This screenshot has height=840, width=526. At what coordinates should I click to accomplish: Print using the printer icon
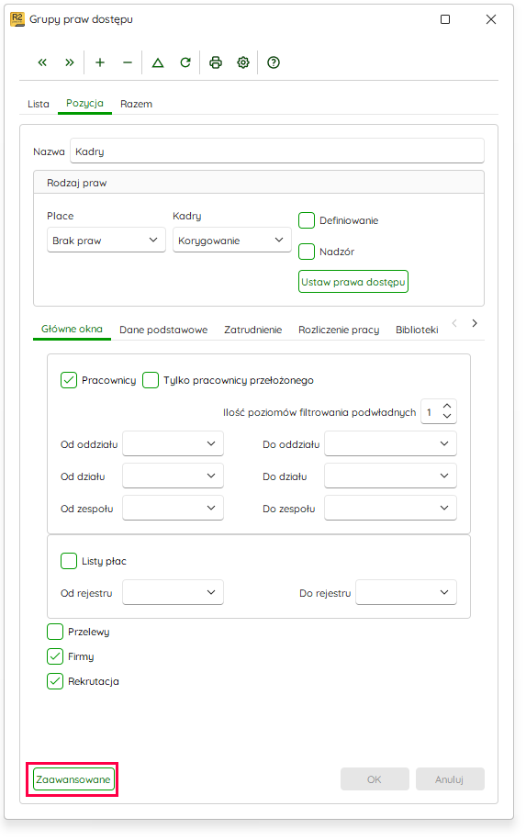tap(216, 62)
